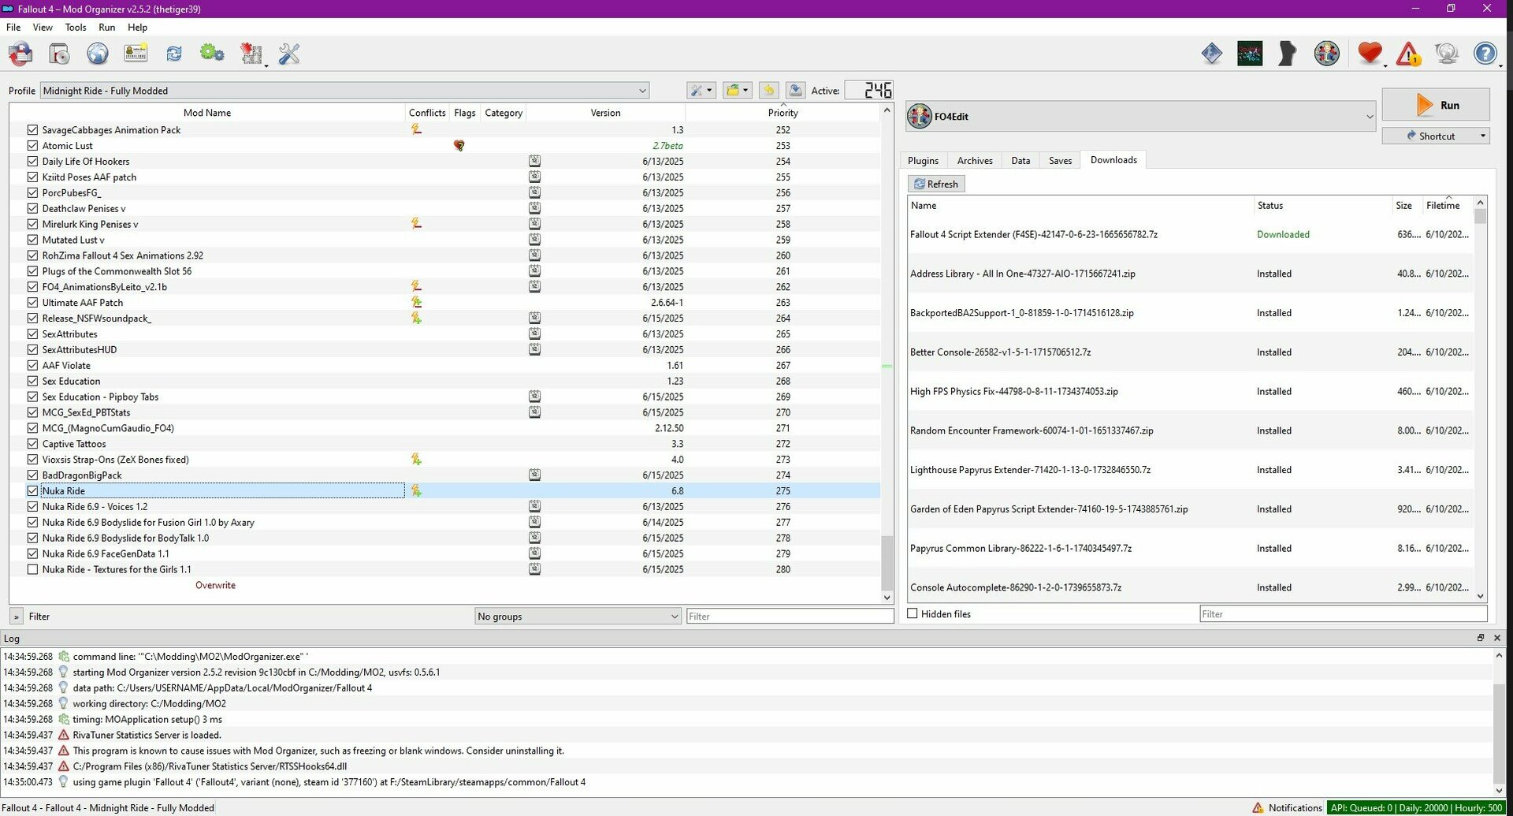This screenshot has height=816, width=1513.
Task: Click the Refresh downloads button
Action: pyautogui.click(x=936, y=184)
